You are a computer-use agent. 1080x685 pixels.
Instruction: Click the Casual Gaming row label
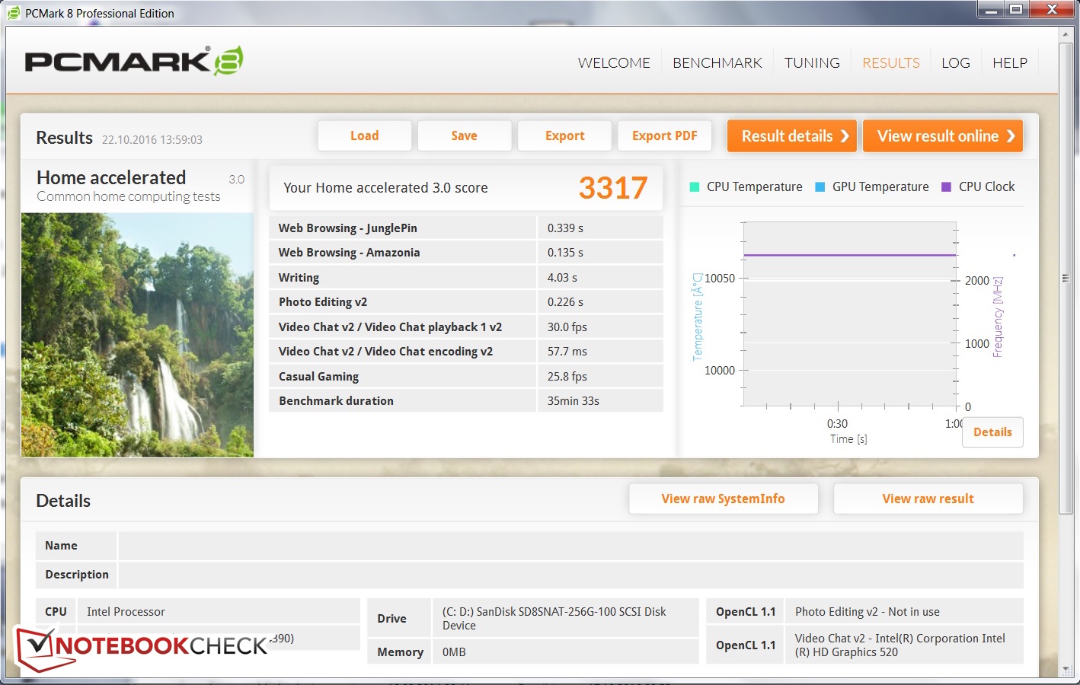point(318,377)
